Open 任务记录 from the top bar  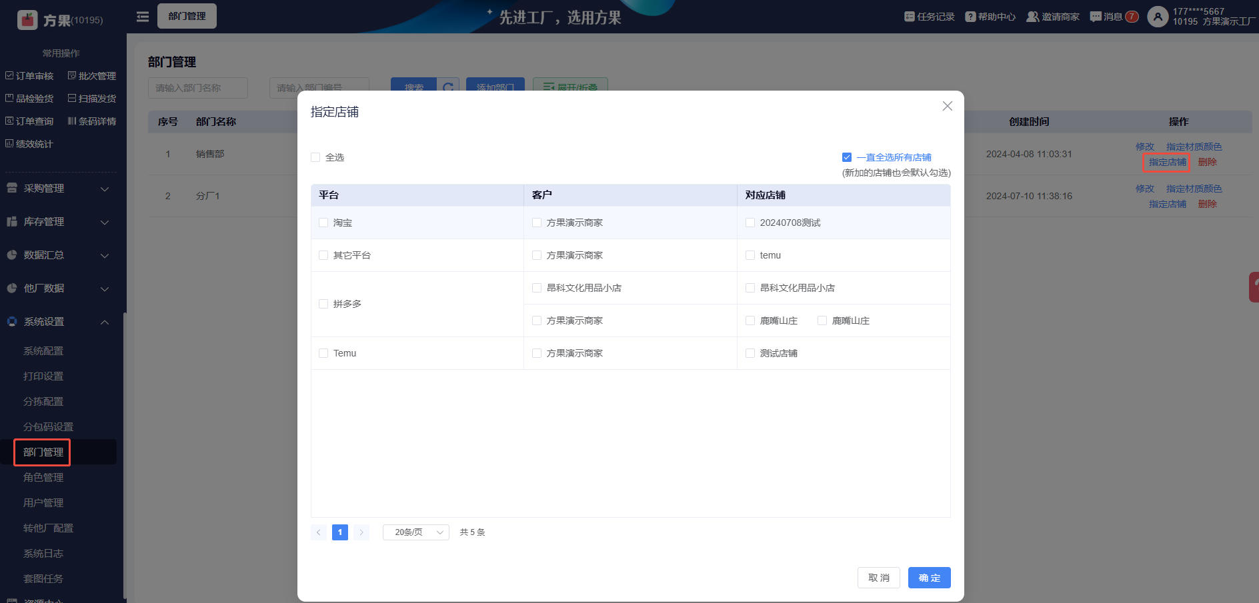[x=929, y=17]
